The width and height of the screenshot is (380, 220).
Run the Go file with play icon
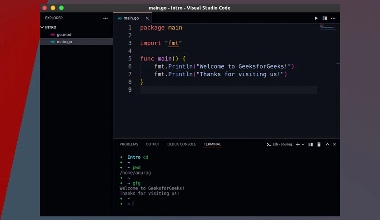tap(316, 18)
